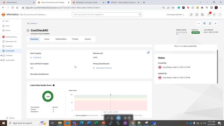Bookmark this page with star icon
Image resolution: width=224 pixels, height=126 pixels.
(173, 8)
